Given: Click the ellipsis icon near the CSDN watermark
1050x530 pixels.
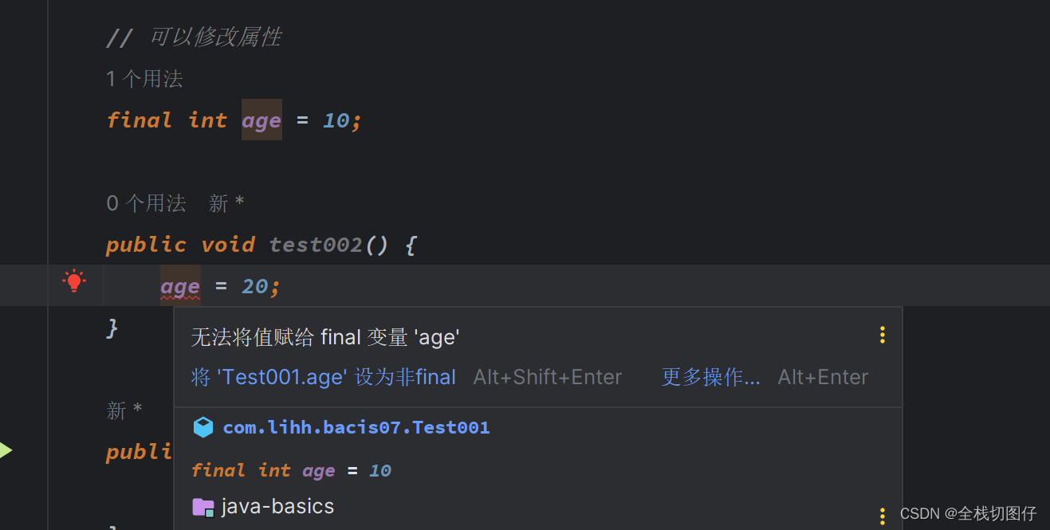Looking at the screenshot, I should (x=882, y=516).
